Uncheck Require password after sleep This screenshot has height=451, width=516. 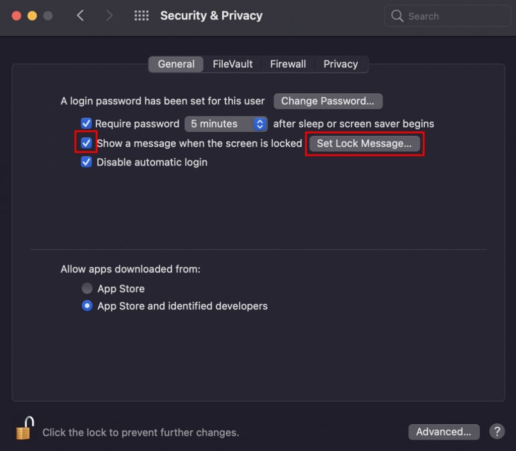[86, 124]
